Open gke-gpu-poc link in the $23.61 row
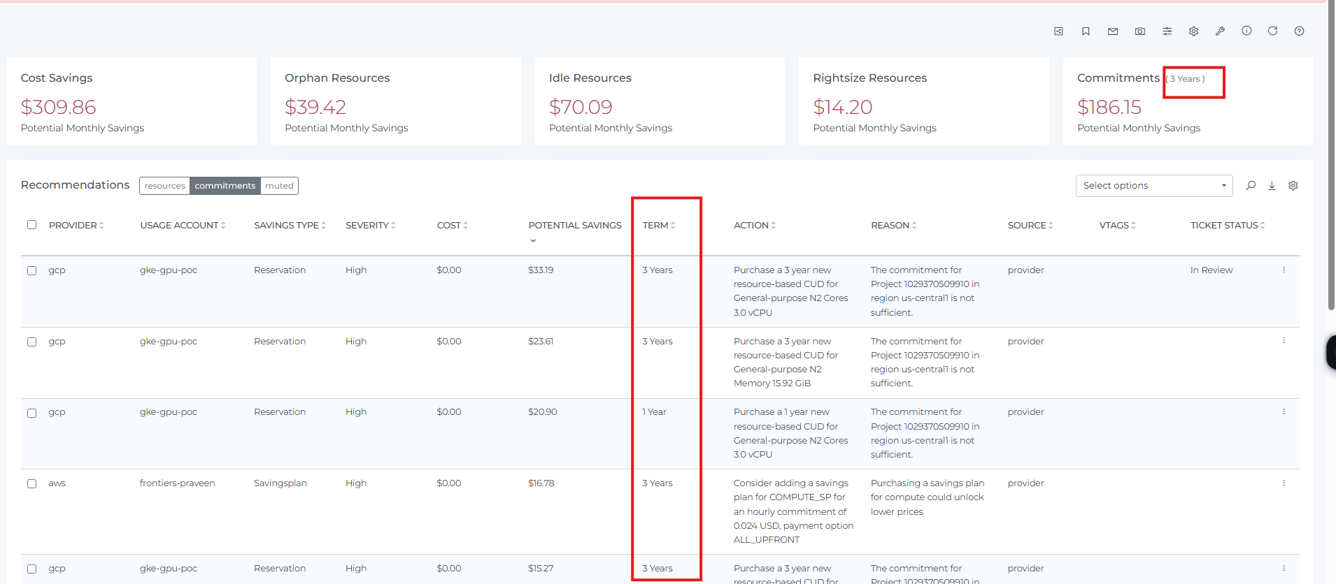Screen dimensions: 1336x584 click(169, 342)
